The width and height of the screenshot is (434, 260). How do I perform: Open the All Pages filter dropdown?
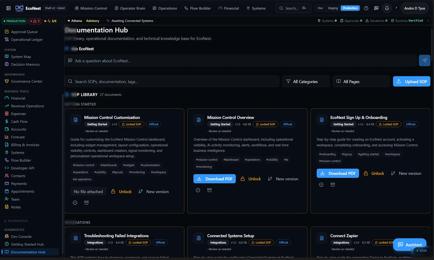point(361,81)
